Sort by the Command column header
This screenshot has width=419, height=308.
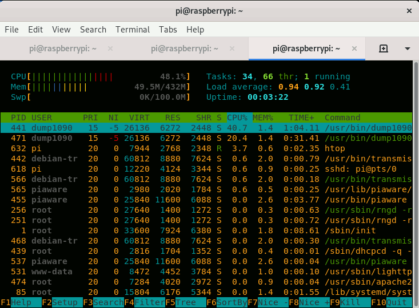(342, 117)
